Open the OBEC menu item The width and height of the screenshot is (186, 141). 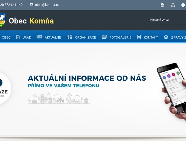click(x=6, y=38)
